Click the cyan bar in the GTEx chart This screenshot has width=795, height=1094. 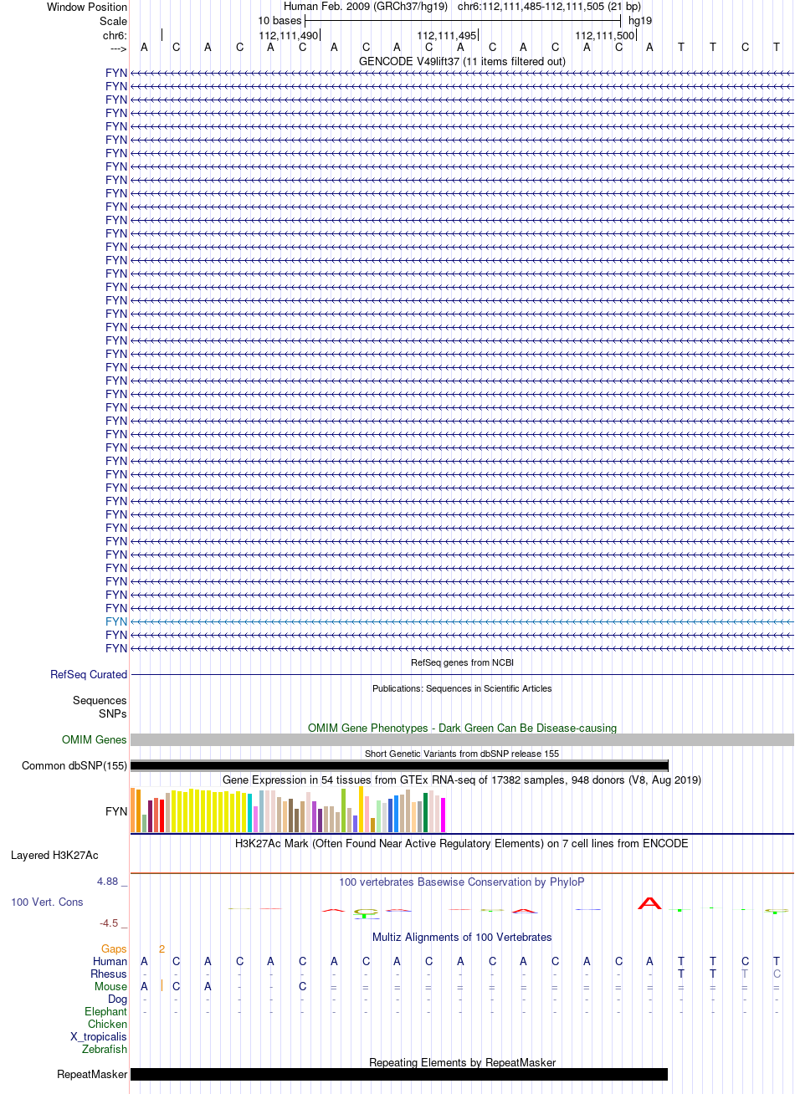point(250,812)
